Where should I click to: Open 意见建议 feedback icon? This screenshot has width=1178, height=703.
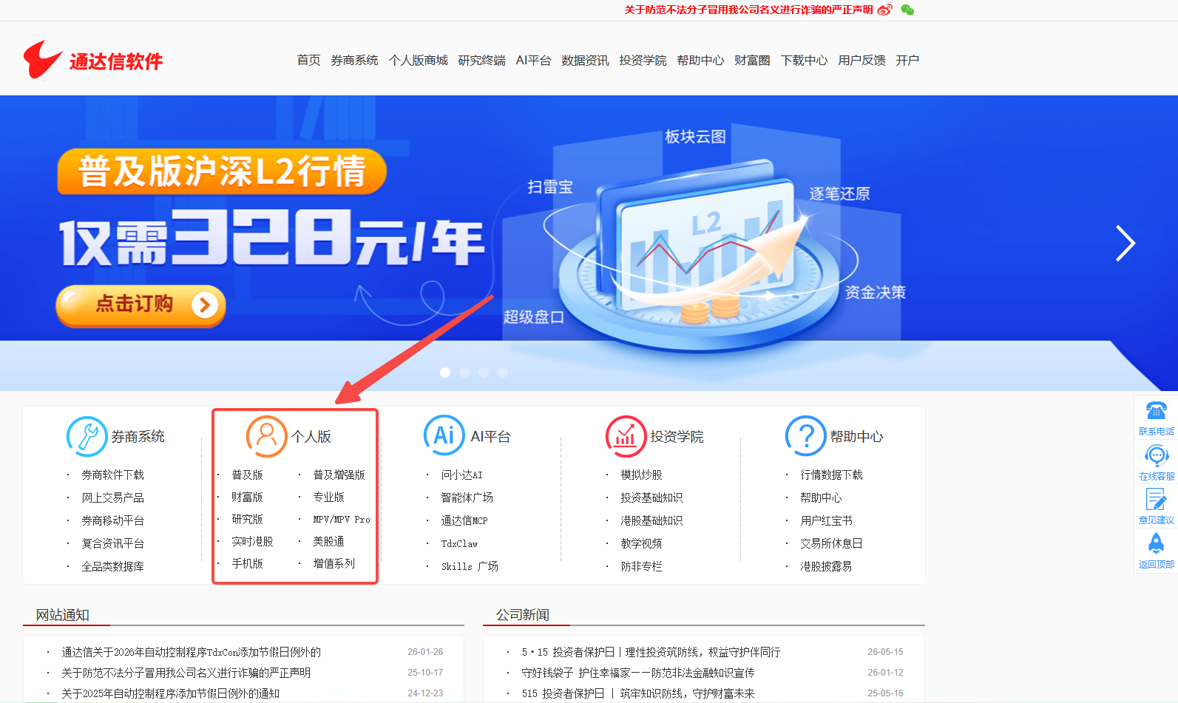click(x=1157, y=500)
